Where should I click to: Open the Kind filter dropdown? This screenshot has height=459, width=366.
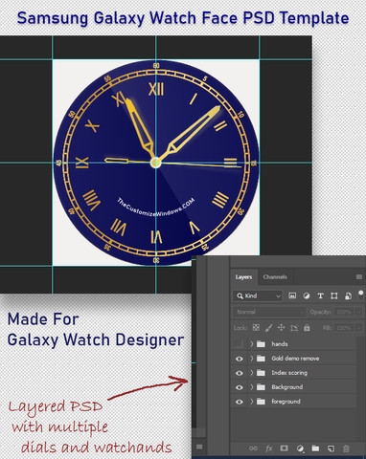(258, 296)
